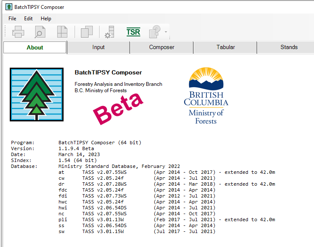Click 'Ministry Standard Database, February 2022' text
The image size is (314, 247).
(119, 167)
